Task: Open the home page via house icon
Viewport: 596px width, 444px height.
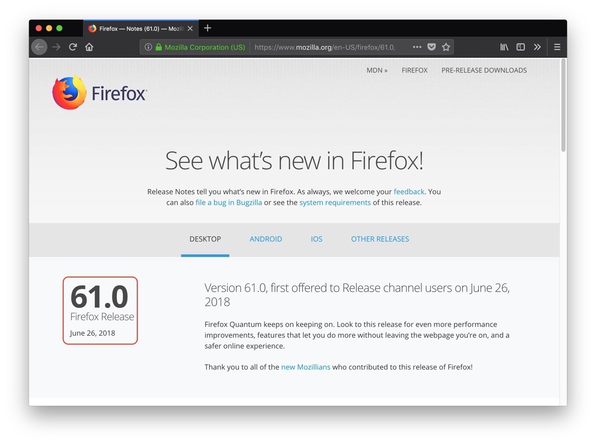Action: 89,47
